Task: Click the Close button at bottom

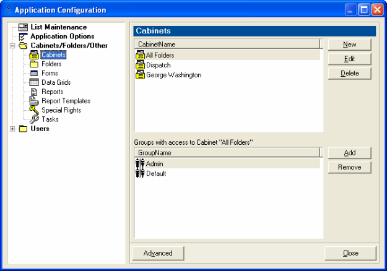Action: pos(350,253)
